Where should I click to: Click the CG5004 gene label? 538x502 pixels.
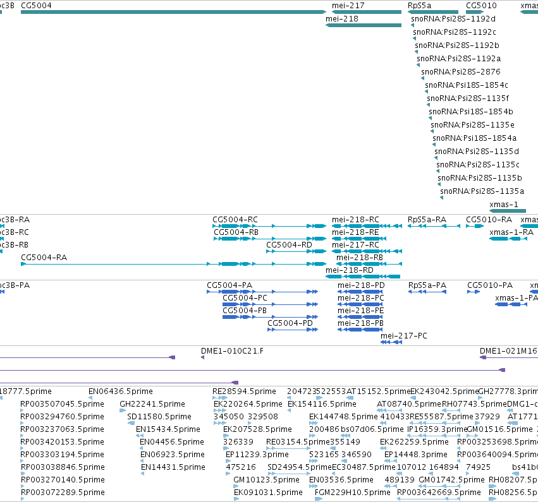(36, 6)
